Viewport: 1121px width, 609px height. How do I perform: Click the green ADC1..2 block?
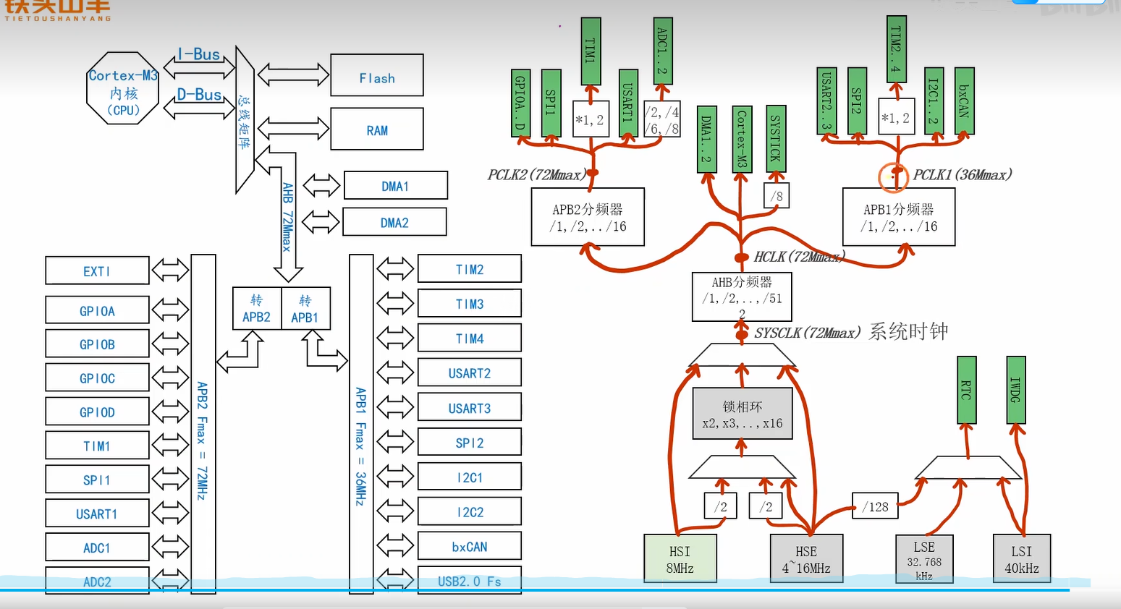click(663, 51)
